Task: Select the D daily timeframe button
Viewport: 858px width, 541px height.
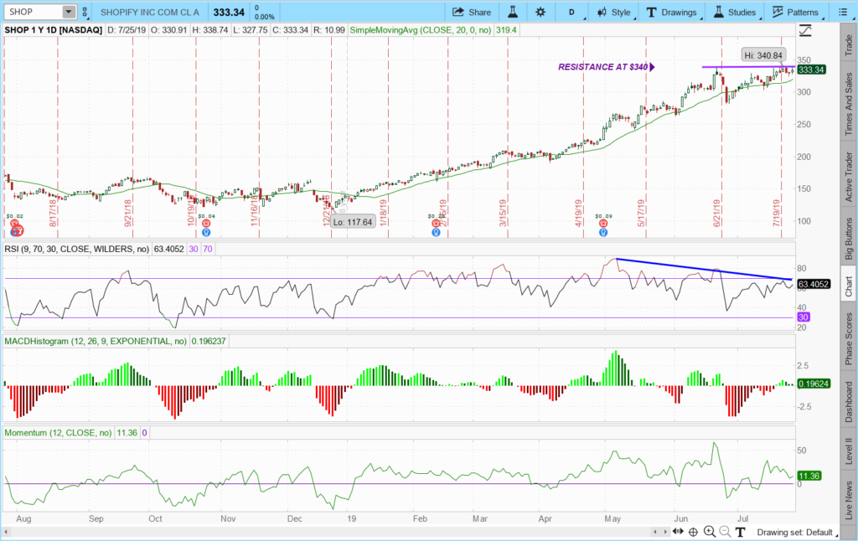Action: point(572,13)
